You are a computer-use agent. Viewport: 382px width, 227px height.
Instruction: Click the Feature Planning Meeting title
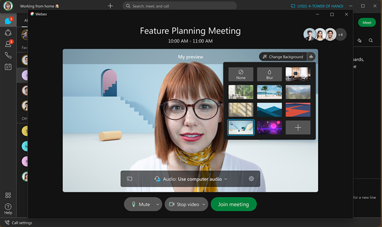click(190, 31)
